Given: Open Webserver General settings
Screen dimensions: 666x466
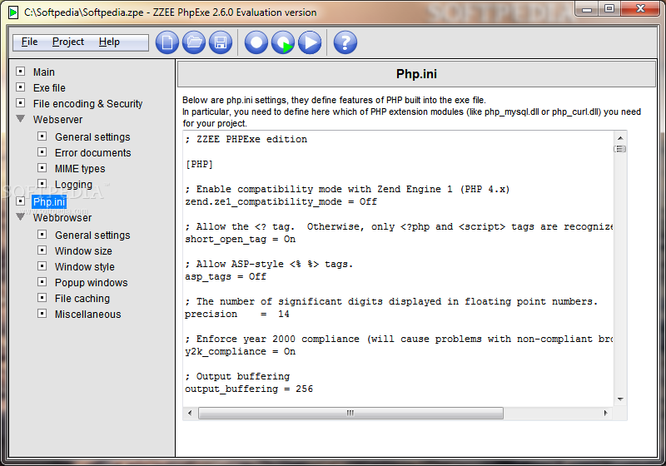Looking at the screenshot, I should [x=92, y=137].
